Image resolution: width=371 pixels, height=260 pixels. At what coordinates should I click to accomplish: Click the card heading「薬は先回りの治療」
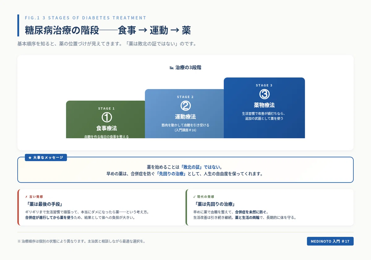(215, 204)
